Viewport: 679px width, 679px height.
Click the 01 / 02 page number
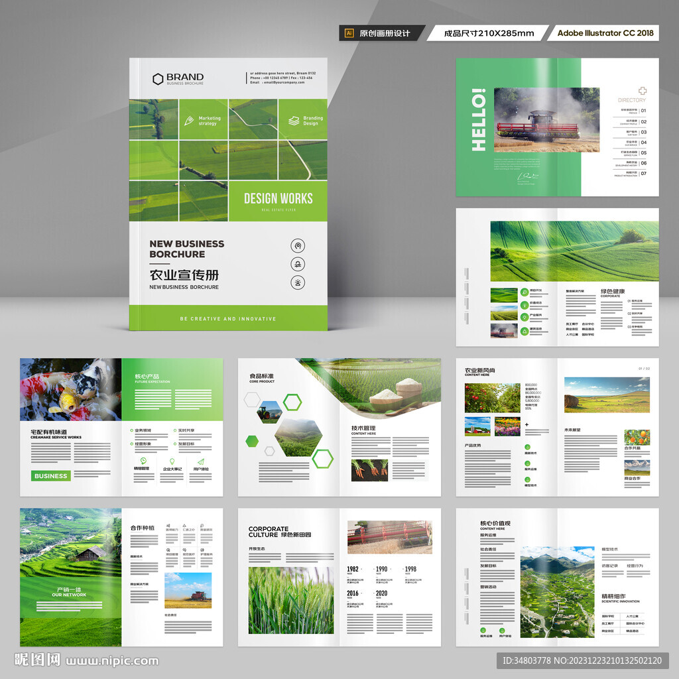click(644, 369)
